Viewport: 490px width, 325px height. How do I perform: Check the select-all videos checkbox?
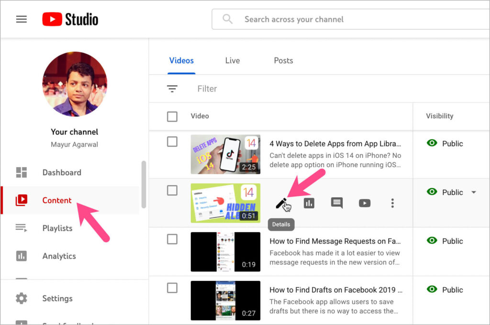[171, 116]
